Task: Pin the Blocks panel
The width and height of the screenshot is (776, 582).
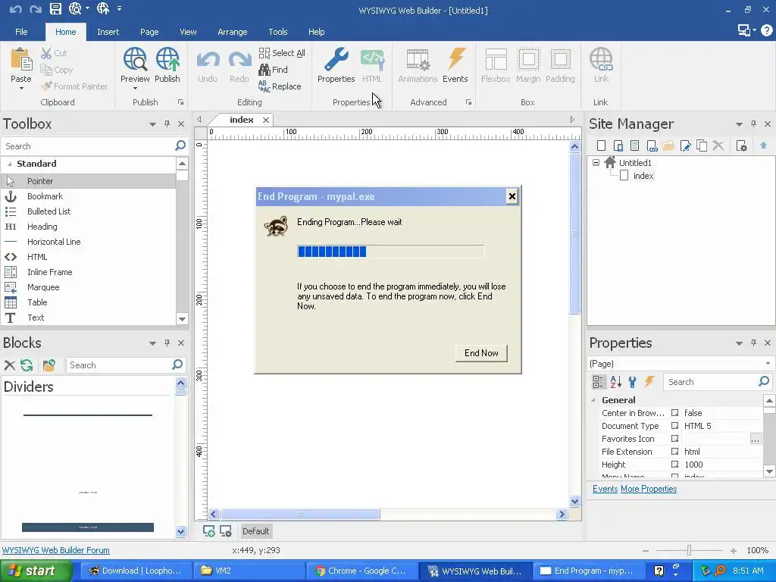Action: pos(167,343)
